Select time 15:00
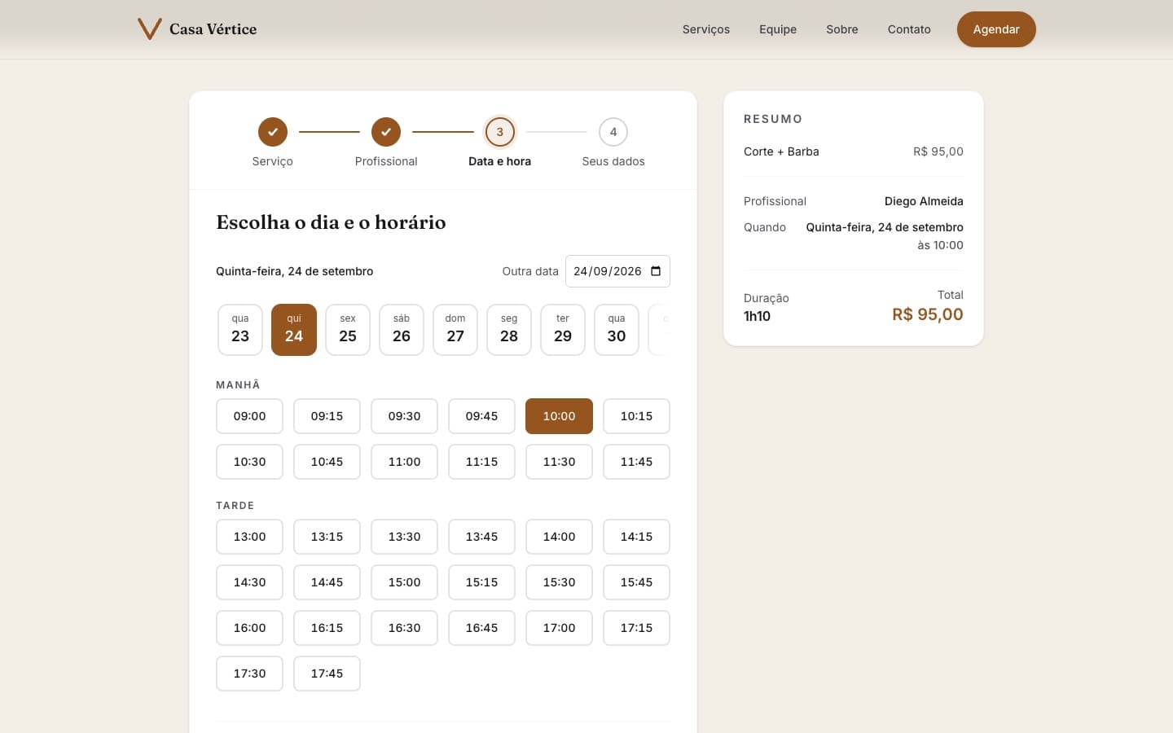This screenshot has width=1173, height=733. [404, 582]
